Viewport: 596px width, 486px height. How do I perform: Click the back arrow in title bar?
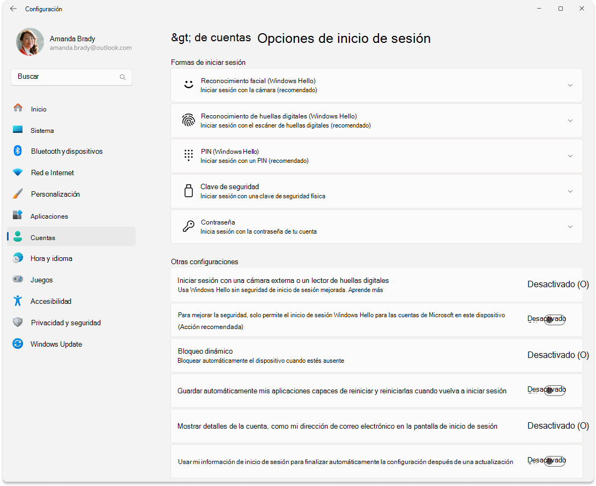[13, 9]
